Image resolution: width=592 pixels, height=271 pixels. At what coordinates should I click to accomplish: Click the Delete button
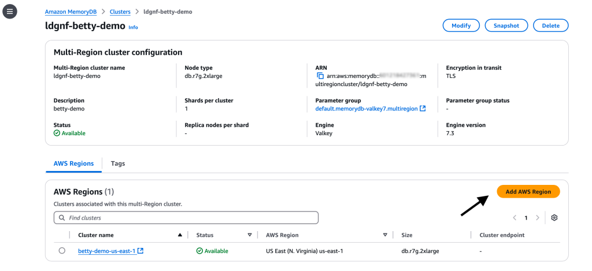point(550,25)
